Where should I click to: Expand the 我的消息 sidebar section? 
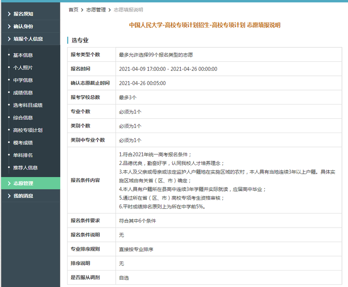tap(30, 196)
